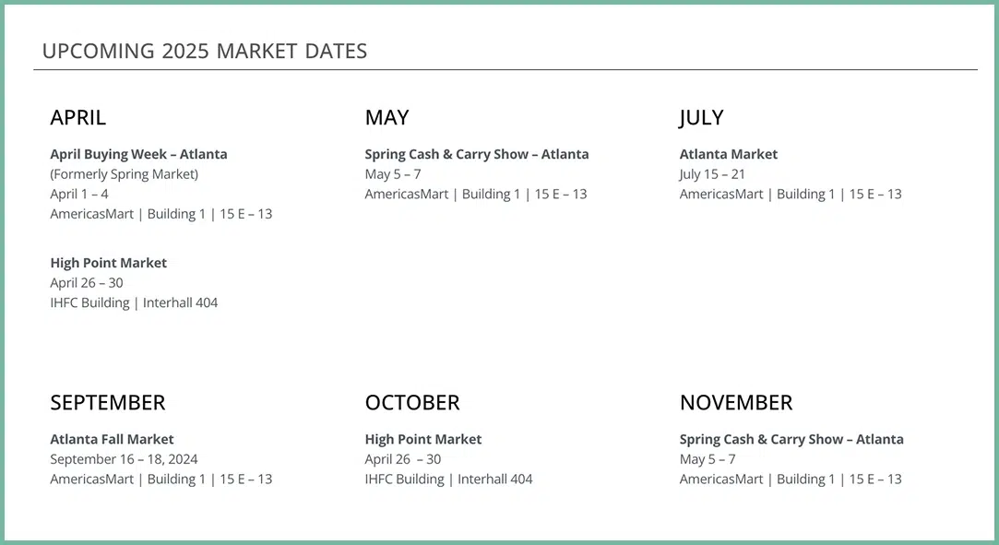Open the Atlanta Market title under July
Image resolution: width=999 pixels, height=545 pixels.
point(729,154)
